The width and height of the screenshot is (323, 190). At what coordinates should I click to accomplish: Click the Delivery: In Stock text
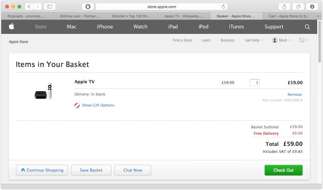(x=90, y=94)
